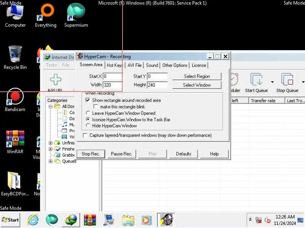Click the Start Y input field
This screenshot has height=228, width=305.
(x=157, y=76)
